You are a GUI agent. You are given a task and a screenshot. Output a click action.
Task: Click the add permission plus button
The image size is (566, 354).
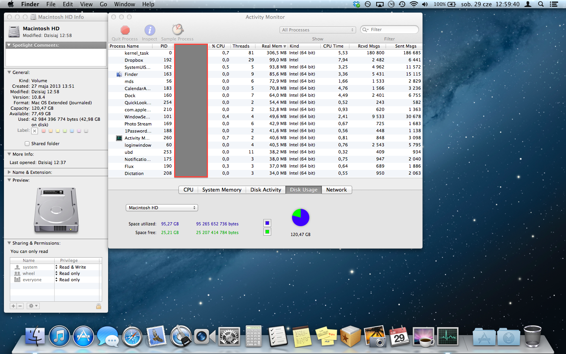coord(13,306)
